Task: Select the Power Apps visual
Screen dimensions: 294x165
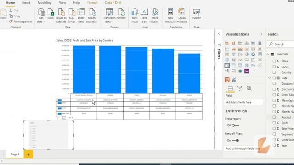Action: [x=247, y=71]
